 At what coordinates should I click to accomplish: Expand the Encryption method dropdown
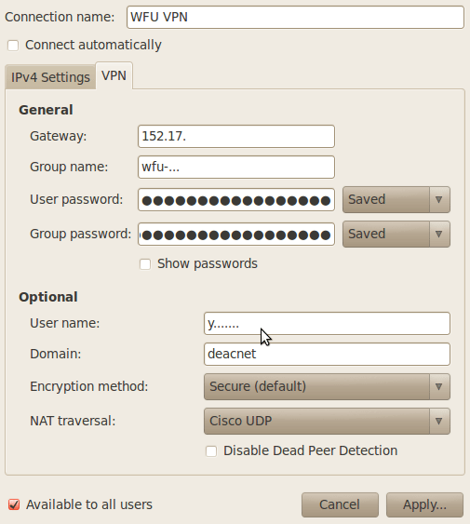[x=327, y=386]
